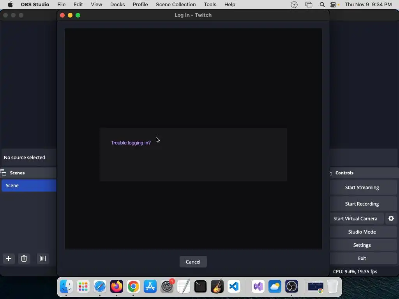The image size is (399, 299).
Task: Open Terminal from the Dock
Action: click(x=200, y=287)
